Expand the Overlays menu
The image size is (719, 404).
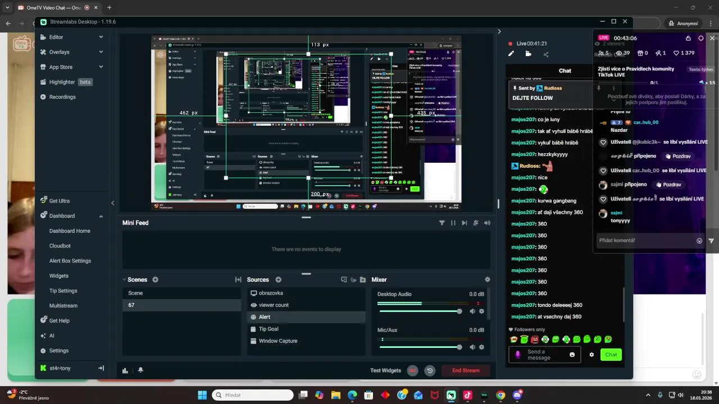pos(72,52)
